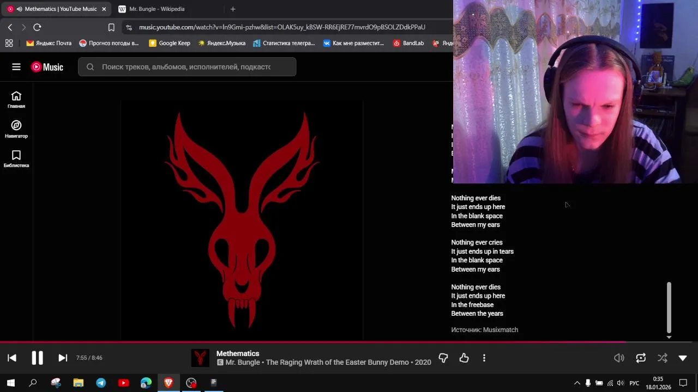
Task: Open the Windows notification center
Action: (683, 383)
